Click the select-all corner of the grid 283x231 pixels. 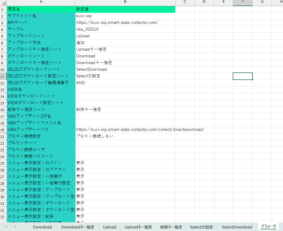[3, 3]
